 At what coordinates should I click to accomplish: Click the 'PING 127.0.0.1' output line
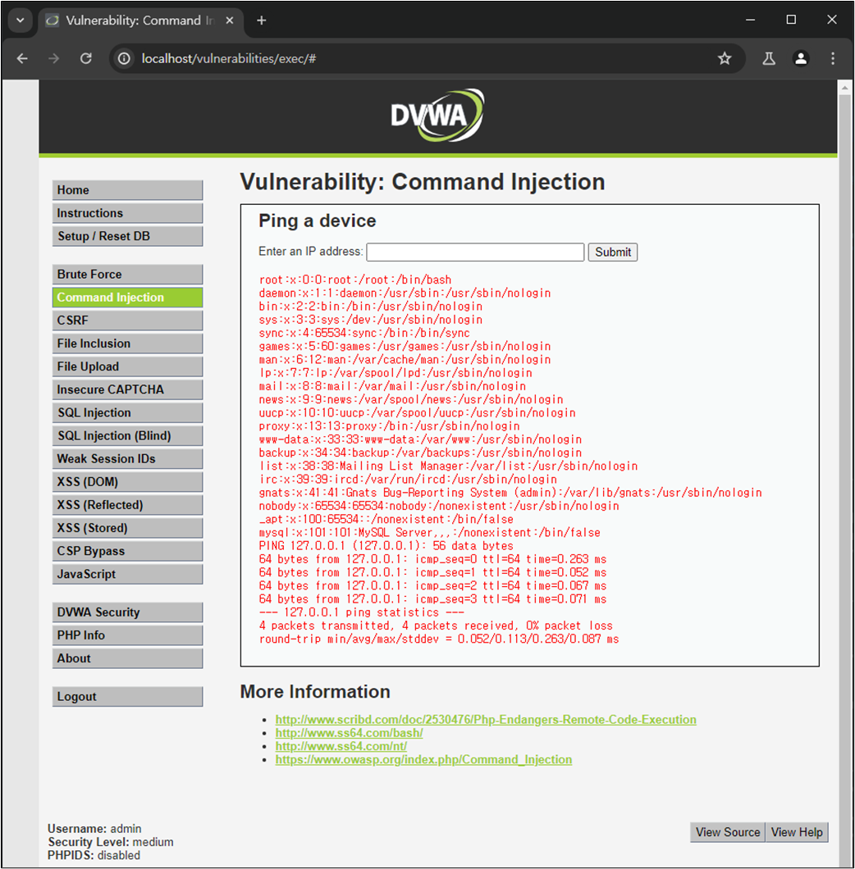(386, 546)
